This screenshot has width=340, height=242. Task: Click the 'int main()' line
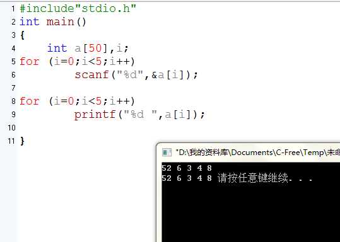coord(53,22)
